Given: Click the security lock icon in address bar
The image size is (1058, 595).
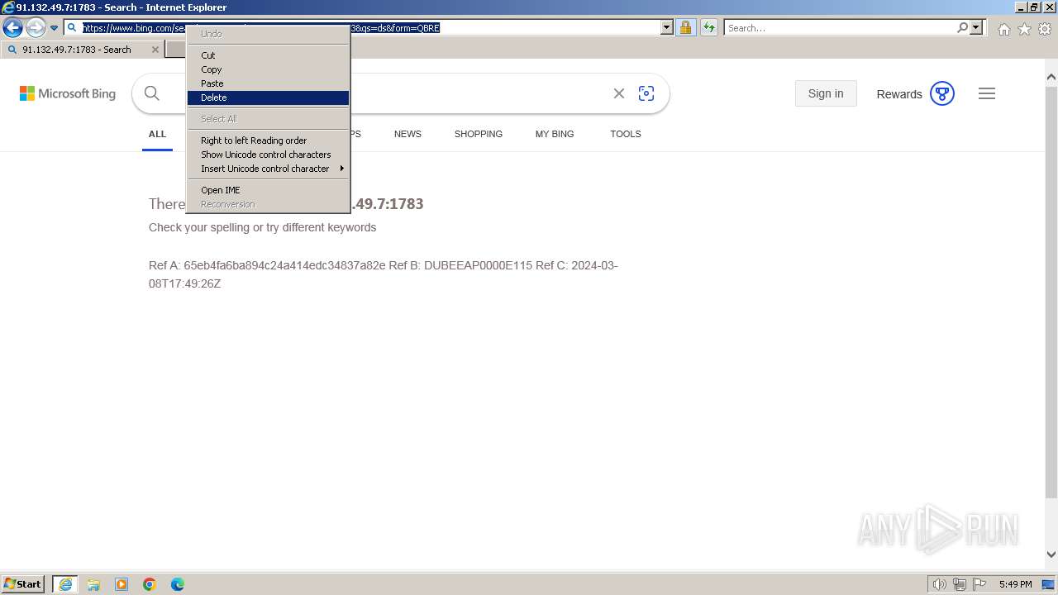Looking at the screenshot, I should [685, 27].
